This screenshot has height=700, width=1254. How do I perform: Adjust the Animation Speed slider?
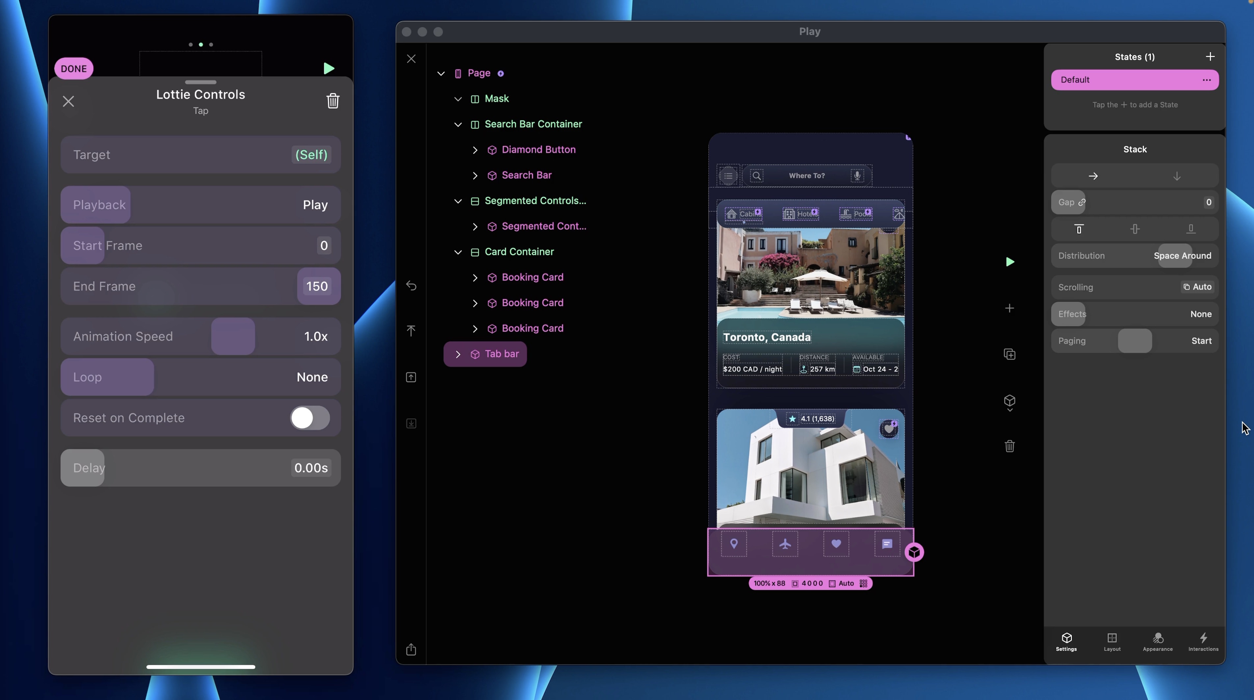point(233,336)
